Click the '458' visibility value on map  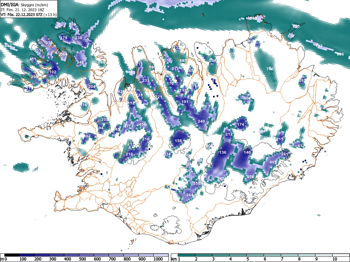point(250,177)
